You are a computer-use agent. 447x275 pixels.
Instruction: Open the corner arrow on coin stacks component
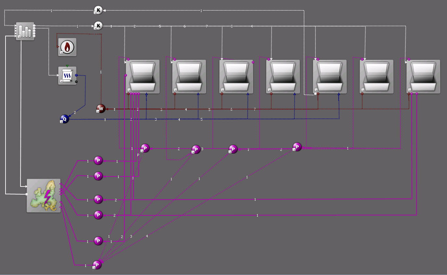[x=19, y=37]
